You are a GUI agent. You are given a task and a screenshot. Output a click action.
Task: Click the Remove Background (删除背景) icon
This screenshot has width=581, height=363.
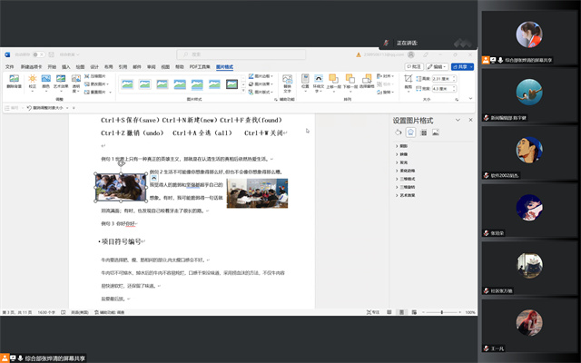pos(15,82)
